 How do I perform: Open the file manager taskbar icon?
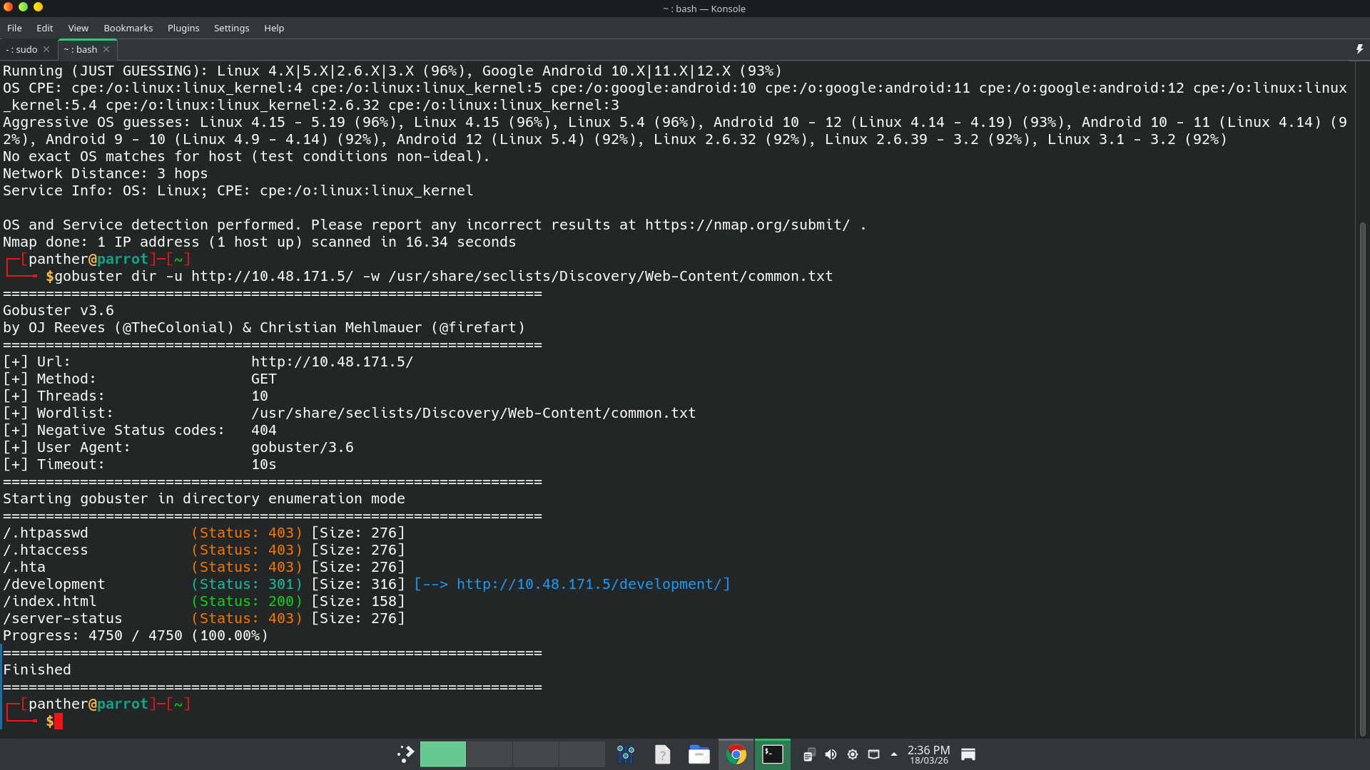pyautogui.click(x=699, y=754)
